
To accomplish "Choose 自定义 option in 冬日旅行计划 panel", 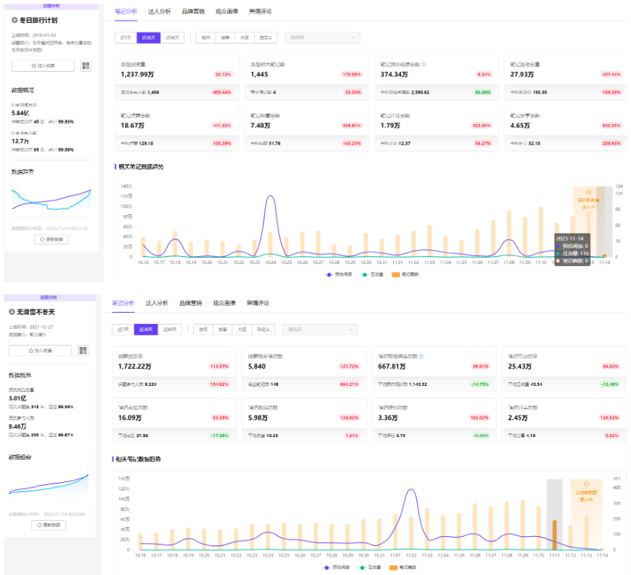I will click(x=266, y=37).
